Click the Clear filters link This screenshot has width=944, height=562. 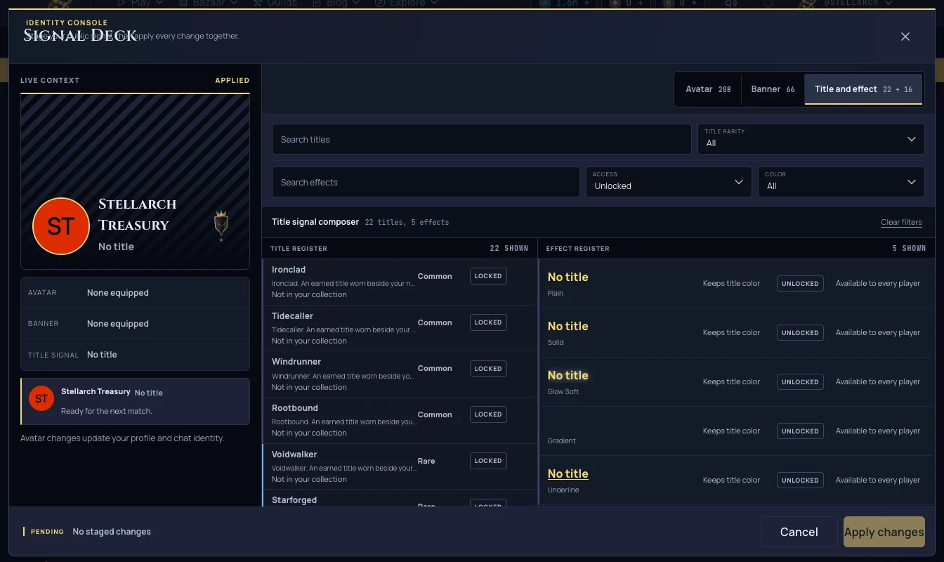(901, 222)
